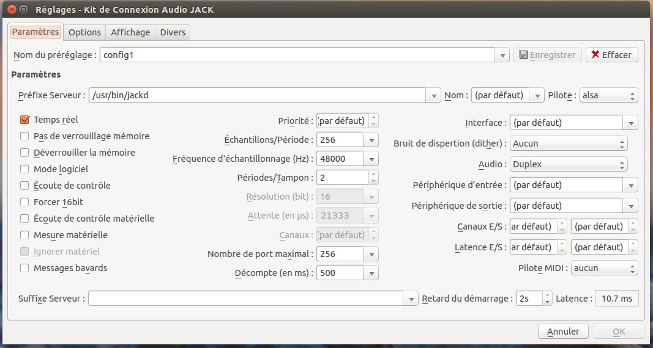Open Pilote MIDI aucun selector
Screen dimensions: 653x348
(605, 268)
